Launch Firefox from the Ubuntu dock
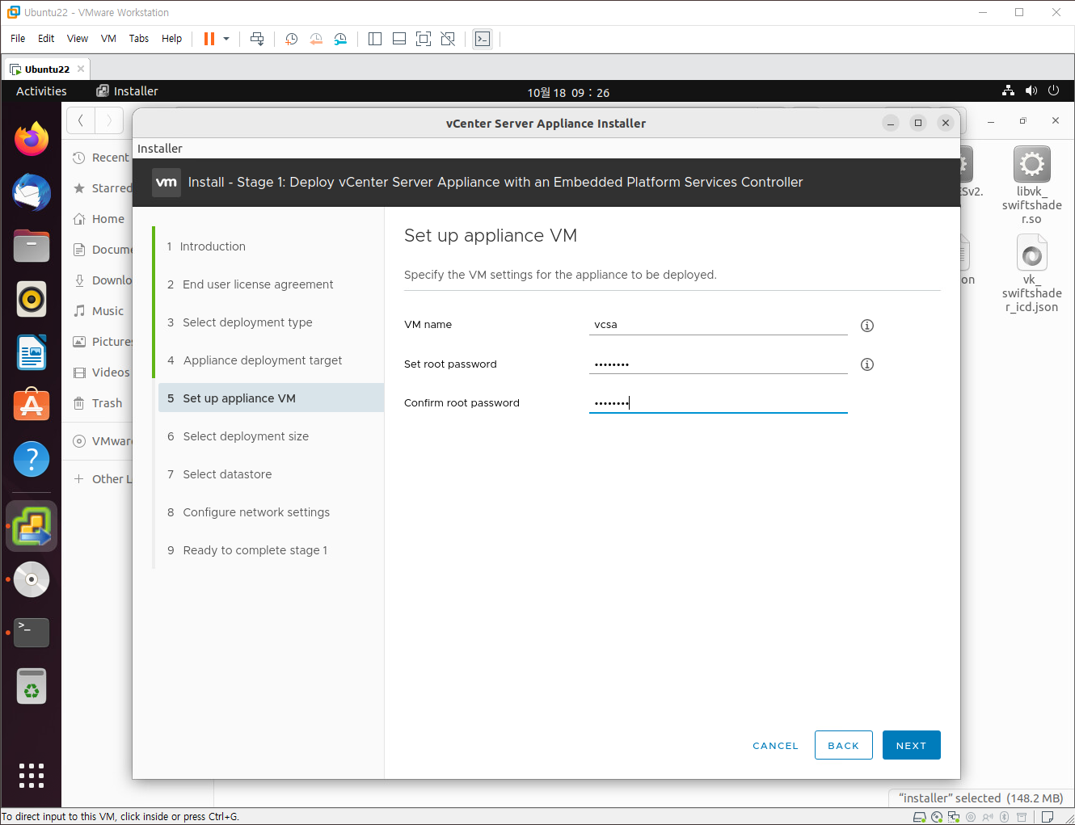 (32, 139)
